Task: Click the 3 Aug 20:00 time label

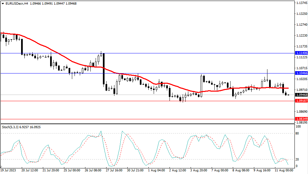Action: point(199,170)
